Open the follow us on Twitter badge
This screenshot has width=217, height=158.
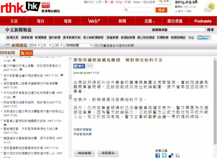tap(203, 37)
